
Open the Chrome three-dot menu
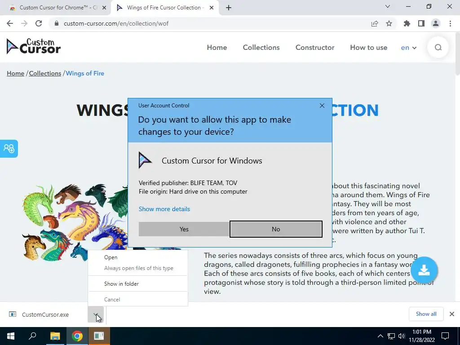(450, 23)
